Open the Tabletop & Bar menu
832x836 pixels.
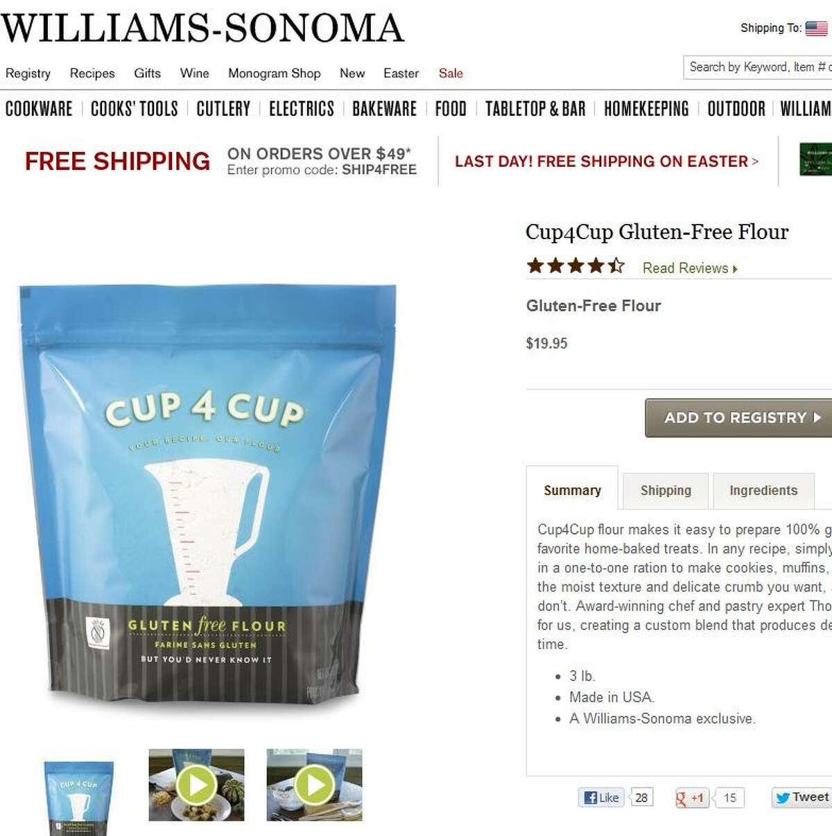(535, 109)
